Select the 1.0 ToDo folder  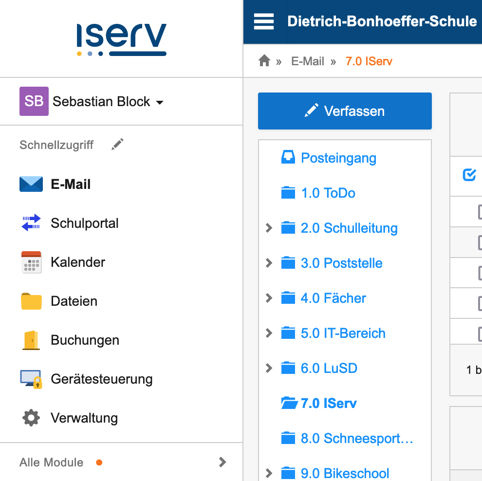pyautogui.click(x=328, y=193)
